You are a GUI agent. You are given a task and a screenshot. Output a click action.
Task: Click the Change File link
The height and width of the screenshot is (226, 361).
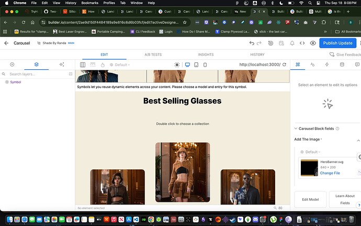point(330,173)
